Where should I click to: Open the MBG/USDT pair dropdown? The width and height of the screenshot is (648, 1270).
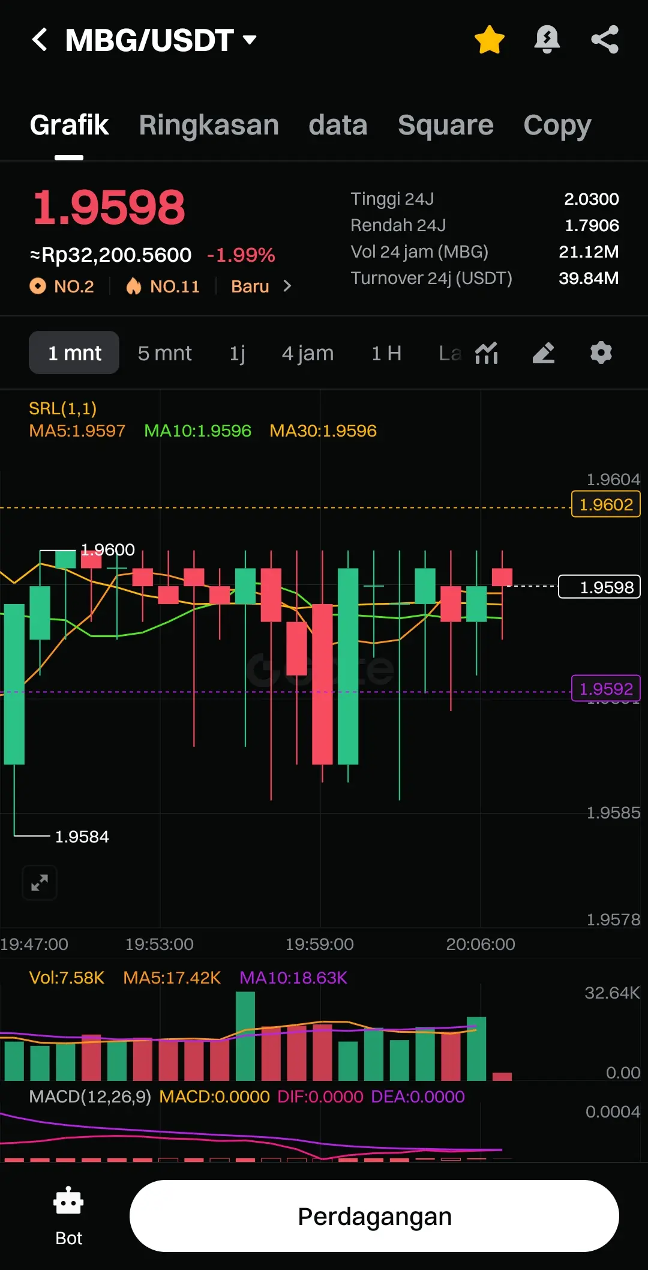(161, 40)
